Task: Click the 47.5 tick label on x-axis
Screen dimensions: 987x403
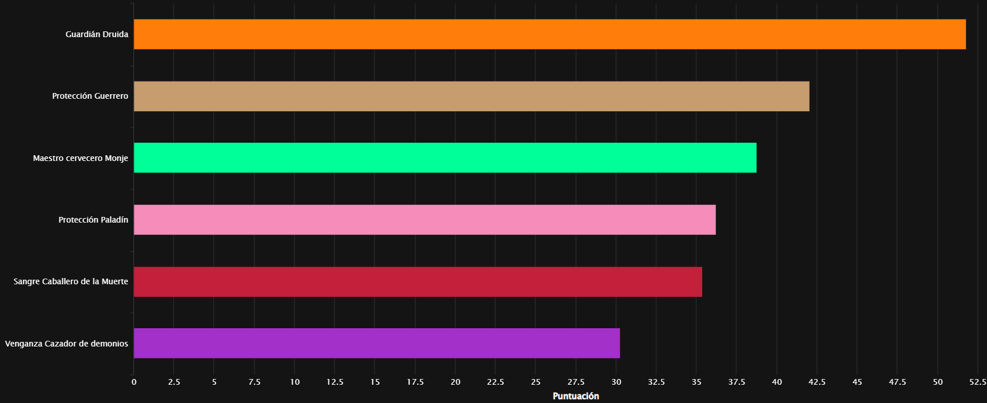Action: pos(897,382)
